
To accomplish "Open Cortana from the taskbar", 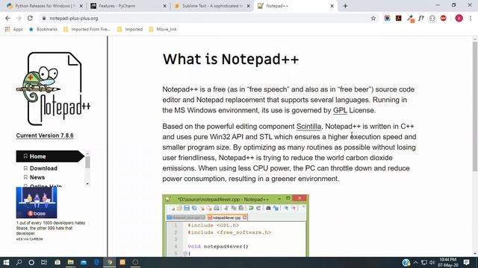I will click(31, 262).
